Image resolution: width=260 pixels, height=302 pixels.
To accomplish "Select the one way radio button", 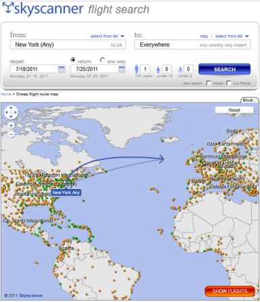I will point(102,60).
